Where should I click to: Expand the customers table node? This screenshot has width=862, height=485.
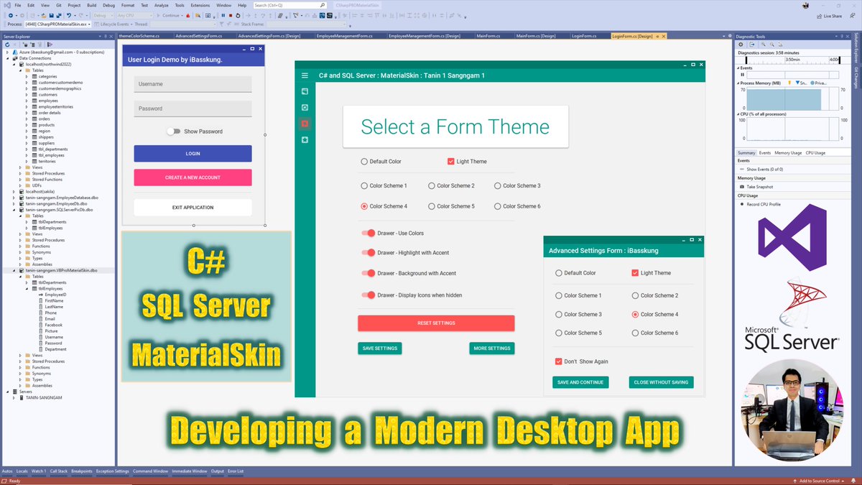pos(27,95)
